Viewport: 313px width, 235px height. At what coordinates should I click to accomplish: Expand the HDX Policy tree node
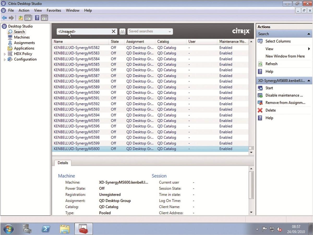[x=5, y=54]
